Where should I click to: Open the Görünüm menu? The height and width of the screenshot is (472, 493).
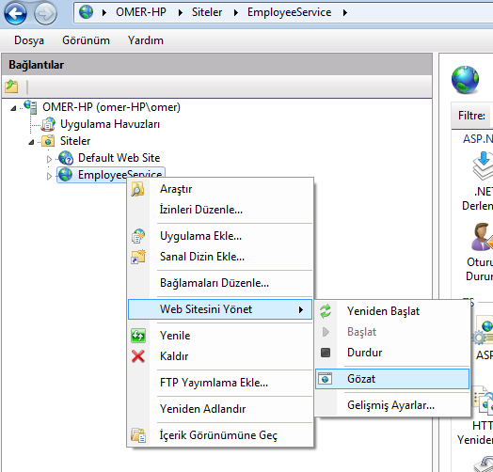(x=86, y=40)
